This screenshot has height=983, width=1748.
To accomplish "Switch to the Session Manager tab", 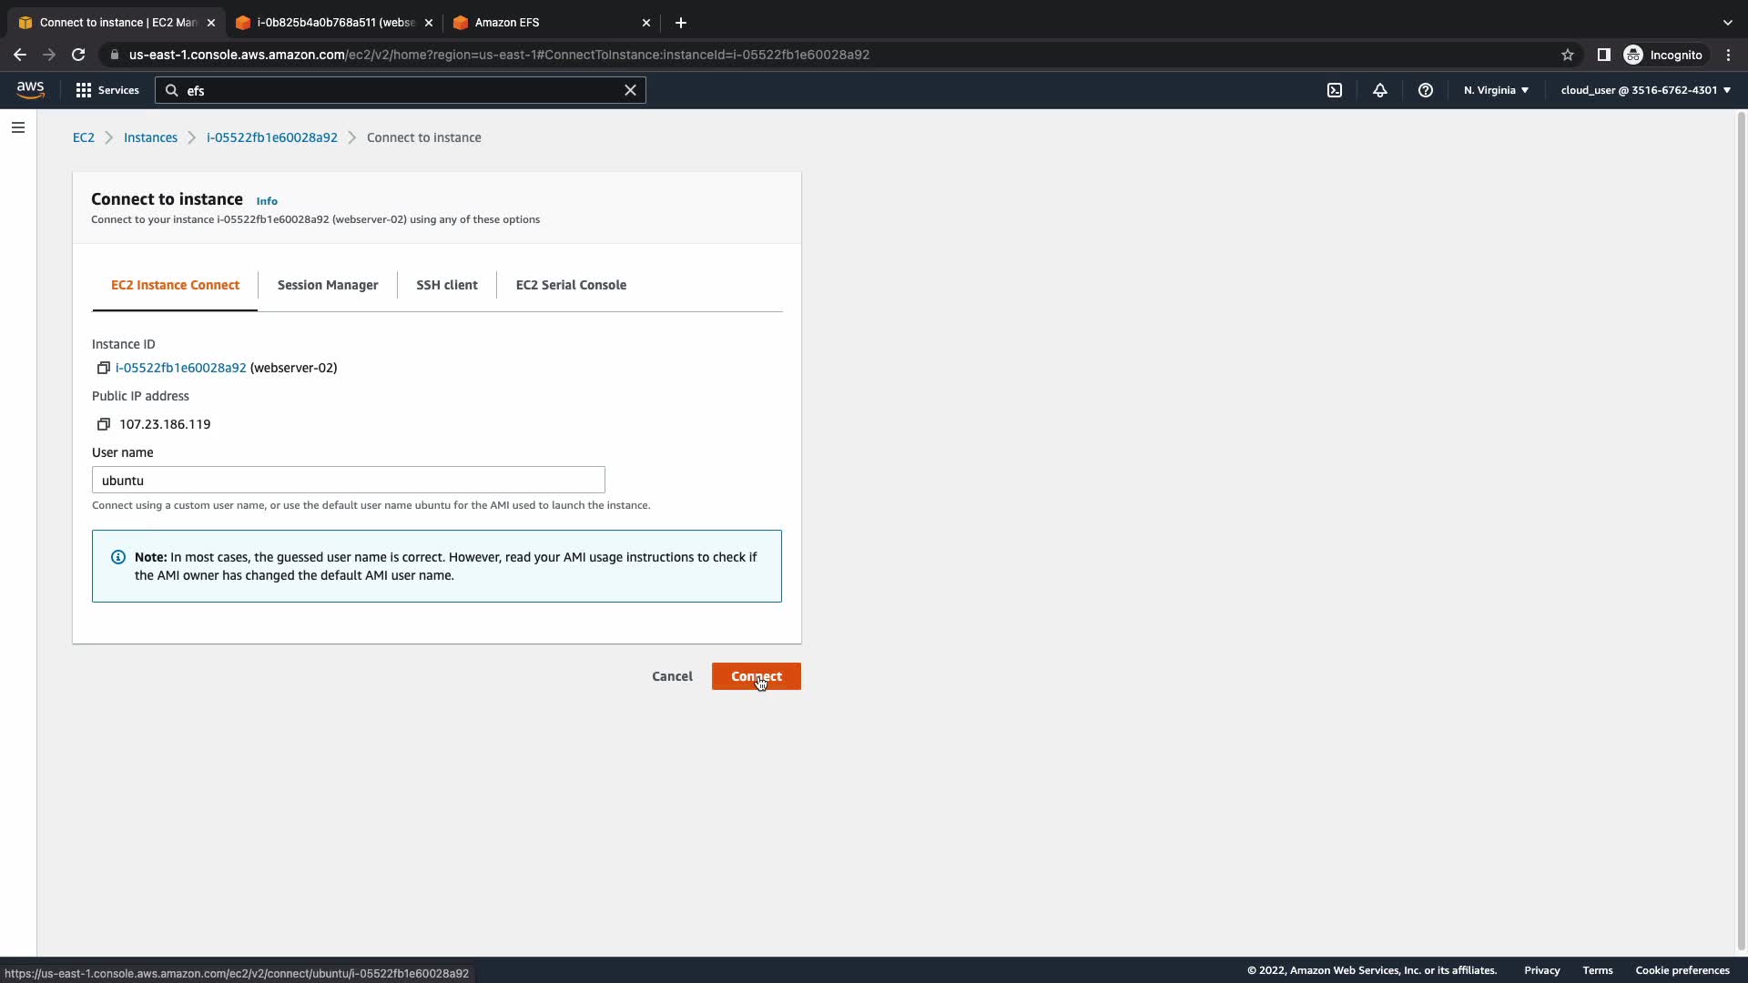I will point(328,285).
